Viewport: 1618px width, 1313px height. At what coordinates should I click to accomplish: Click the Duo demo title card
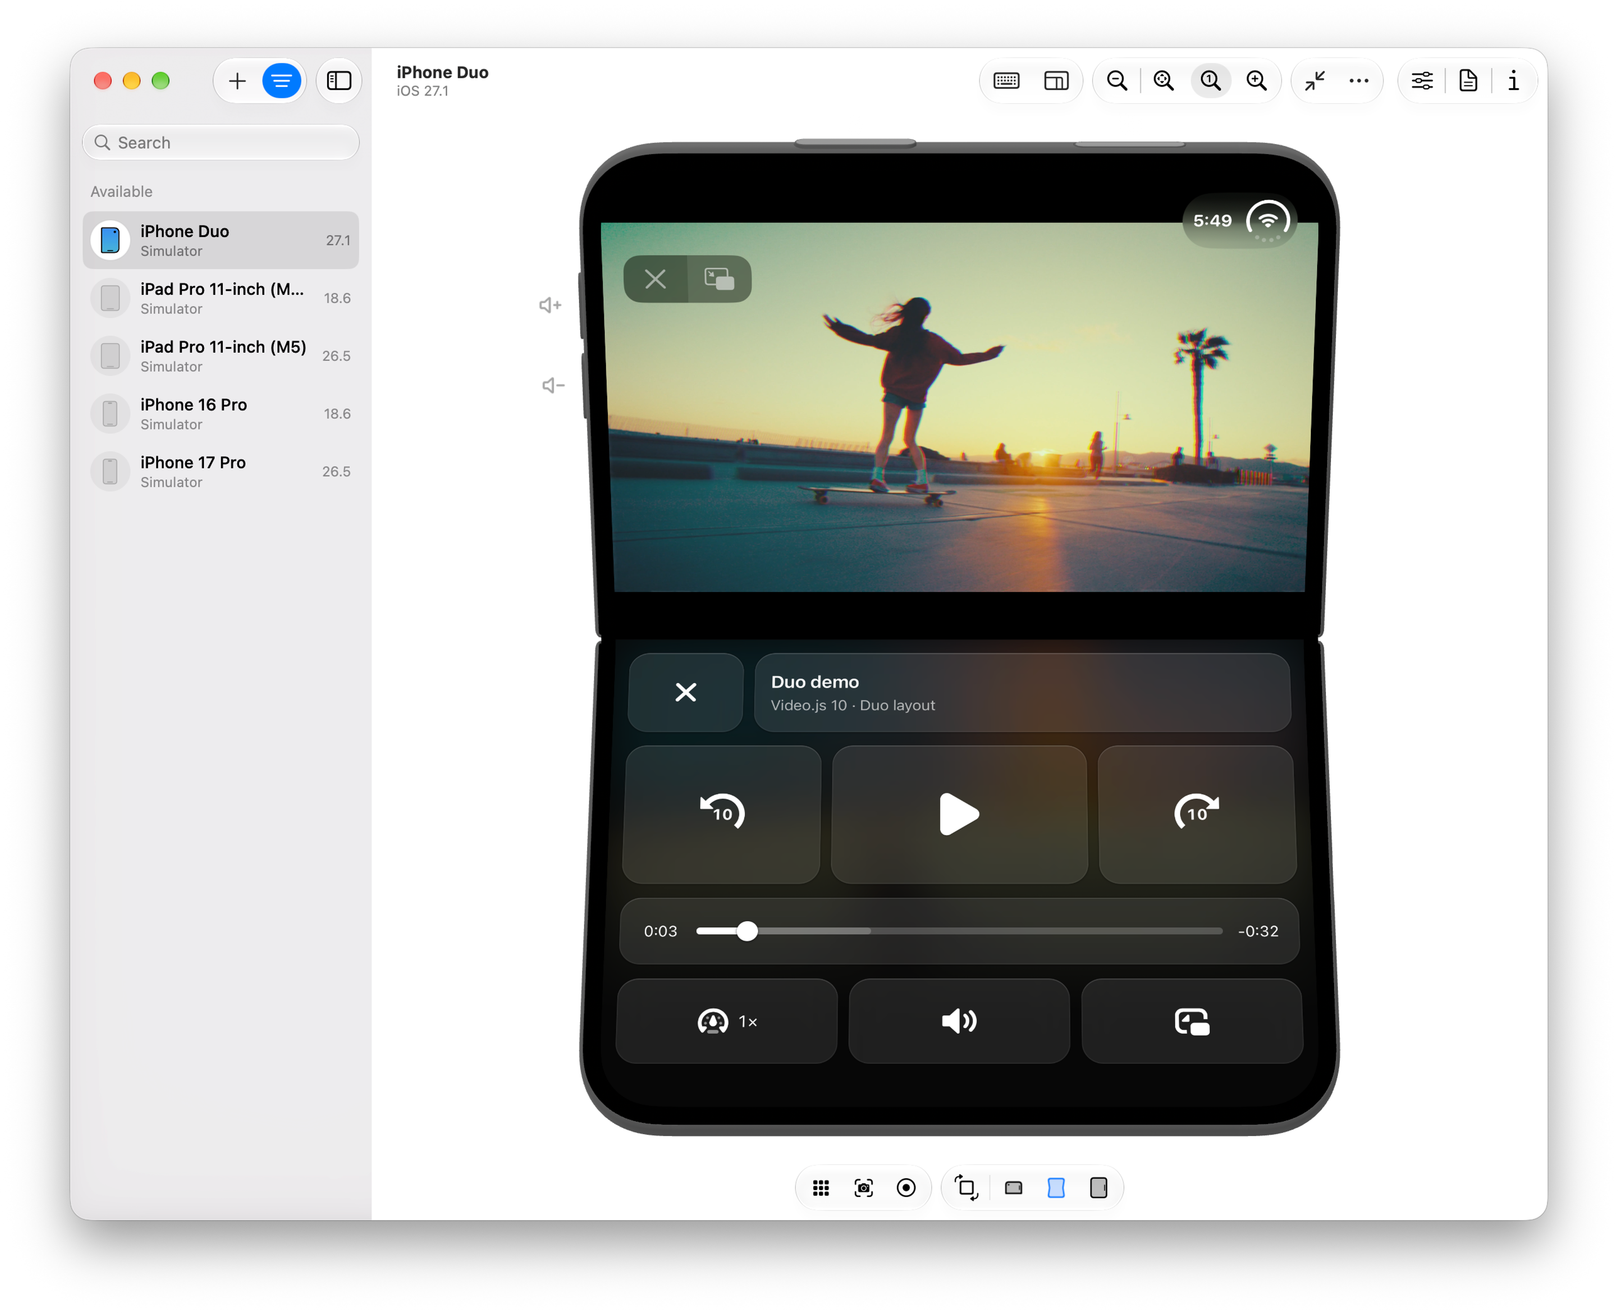[1022, 692]
